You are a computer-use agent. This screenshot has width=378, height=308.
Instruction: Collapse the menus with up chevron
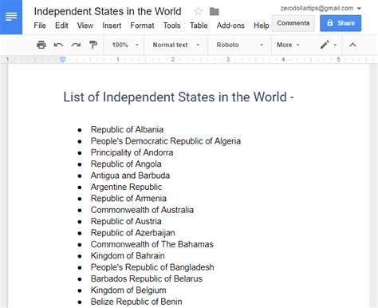[352, 45]
